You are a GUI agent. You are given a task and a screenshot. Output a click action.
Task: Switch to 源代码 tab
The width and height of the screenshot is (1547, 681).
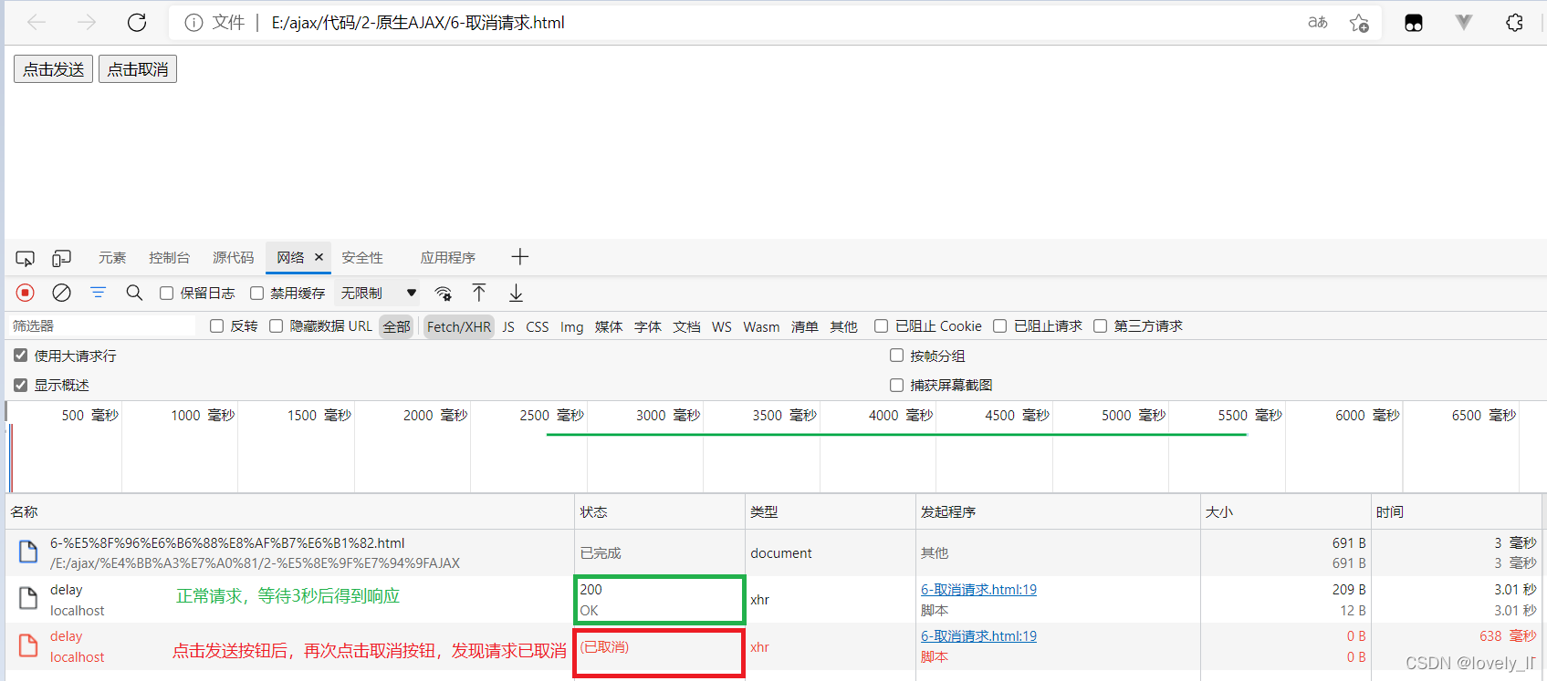pos(234,258)
